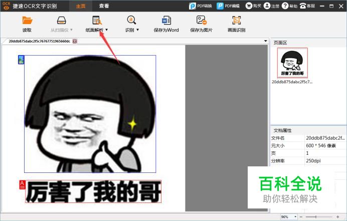Contact 客服 via phone icon
This screenshot has width=347, height=221.
tap(303, 6)
